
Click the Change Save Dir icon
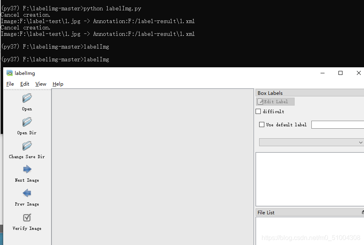(x=27, y=146)
